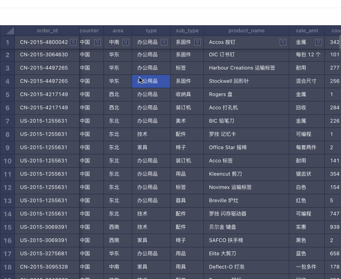Click sale_amt cell 混合尺寸
This screenshot has height=279, width=341.
pos(307,81)
